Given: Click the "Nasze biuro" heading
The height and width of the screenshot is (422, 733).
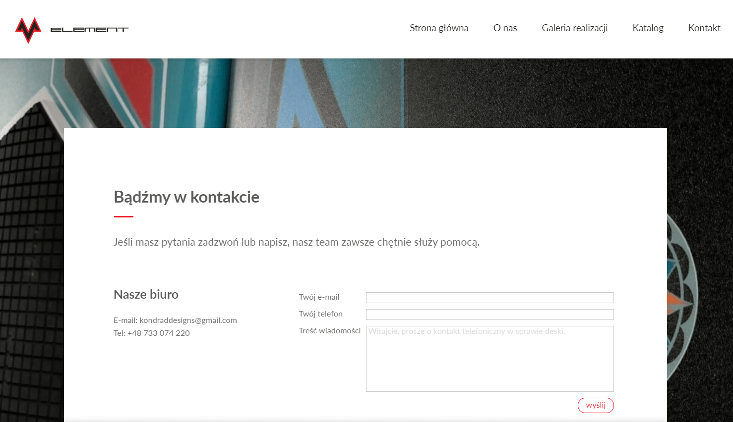Looking at the screenshot, I should tap(146, 295).
